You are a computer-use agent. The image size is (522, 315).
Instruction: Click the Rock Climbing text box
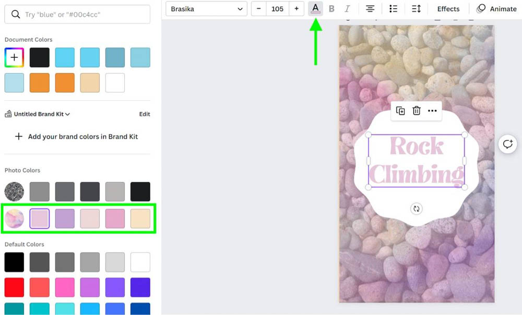click(x=417, y=161)
